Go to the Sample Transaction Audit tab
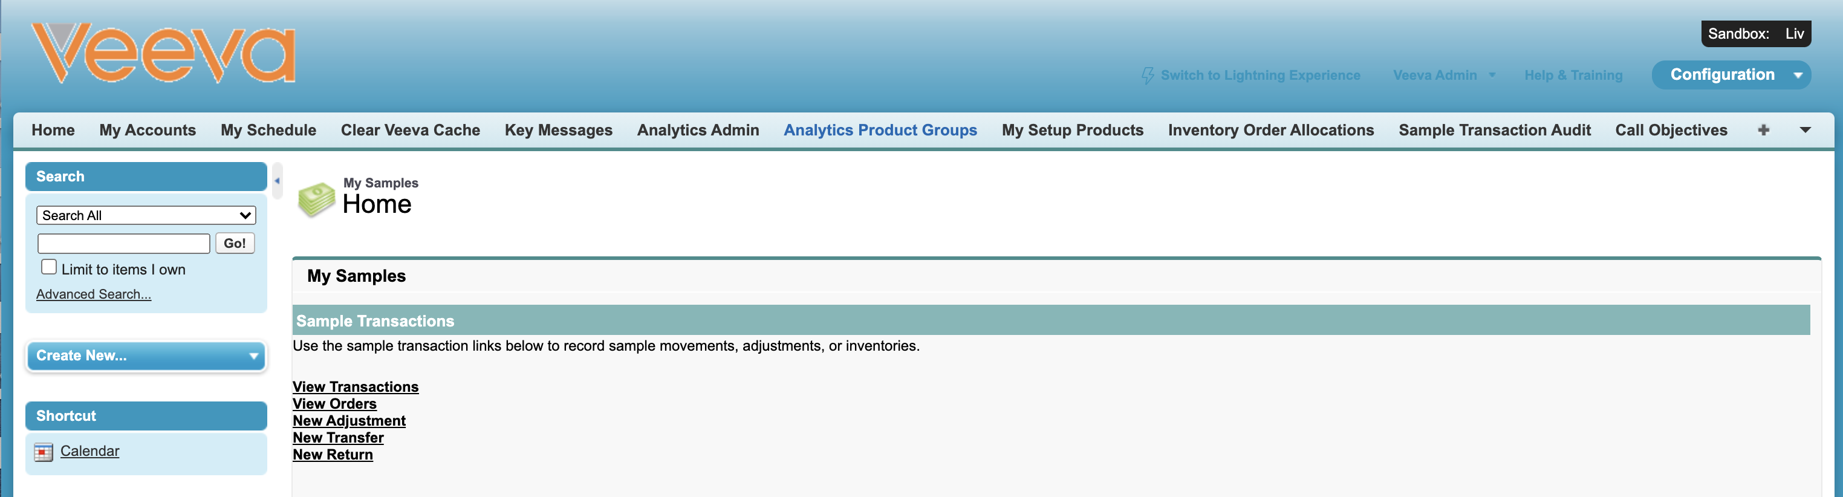Viewport: 1843px width, 497px height. [x=1494, y=130]
